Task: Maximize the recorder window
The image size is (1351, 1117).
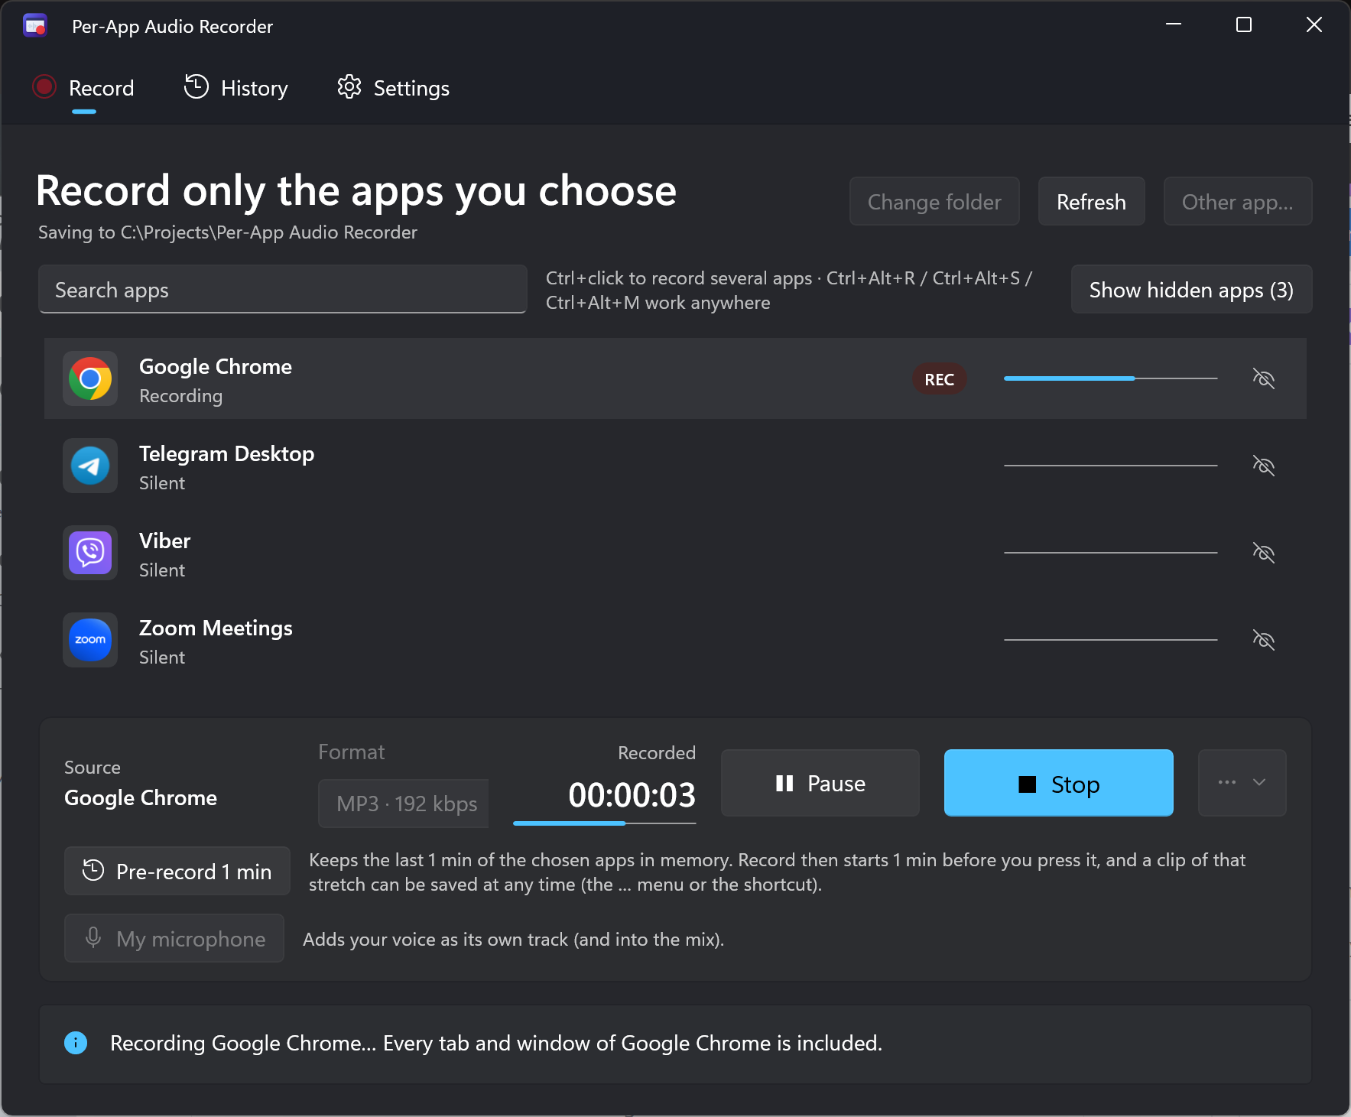Action: pos(1244,25)
